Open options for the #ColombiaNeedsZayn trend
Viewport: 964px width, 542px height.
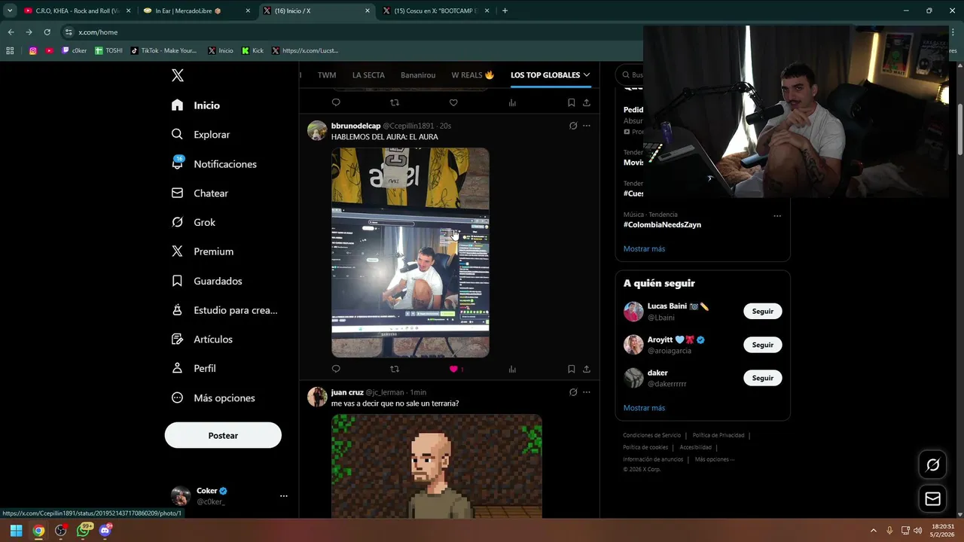777,216
